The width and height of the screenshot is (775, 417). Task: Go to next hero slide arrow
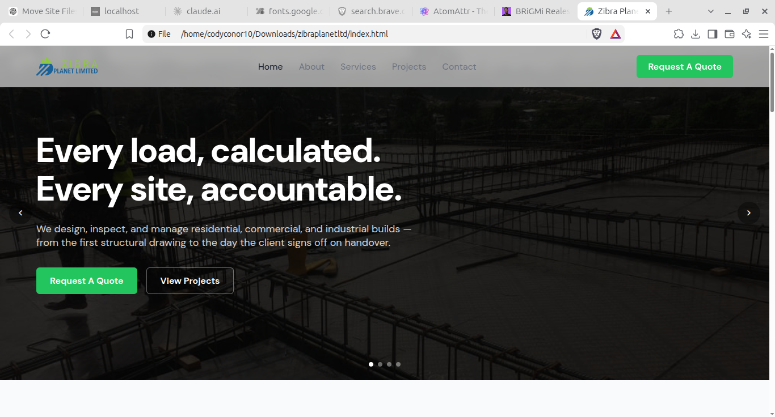(749, 213)
